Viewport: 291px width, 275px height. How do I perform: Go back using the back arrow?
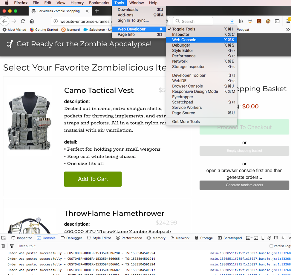click(x=5, y=21)
